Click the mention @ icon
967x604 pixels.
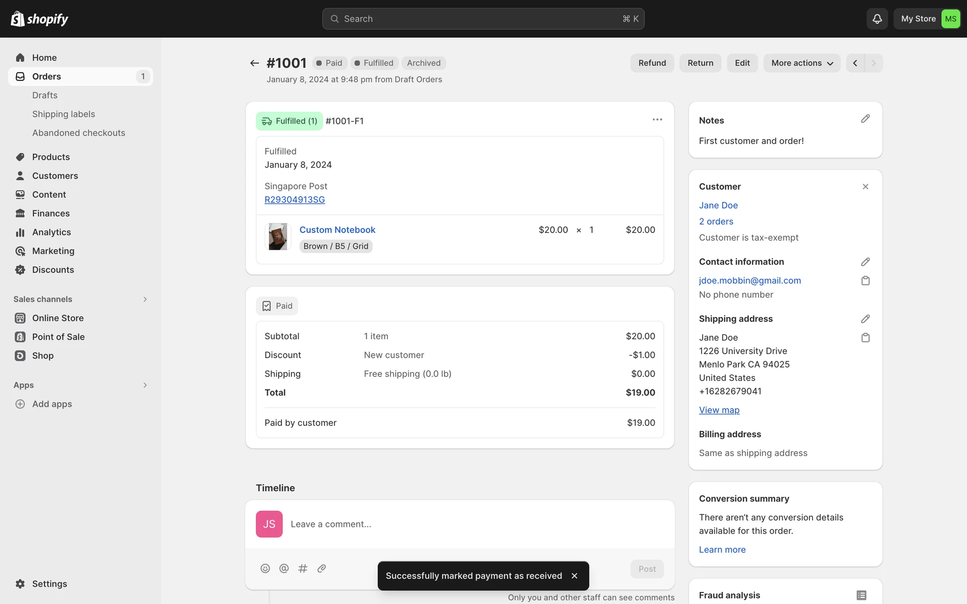284,568
